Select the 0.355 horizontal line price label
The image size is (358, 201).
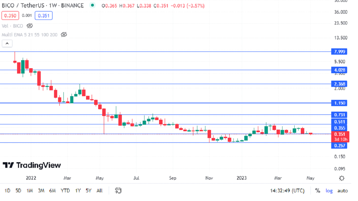tap(339, 128)
